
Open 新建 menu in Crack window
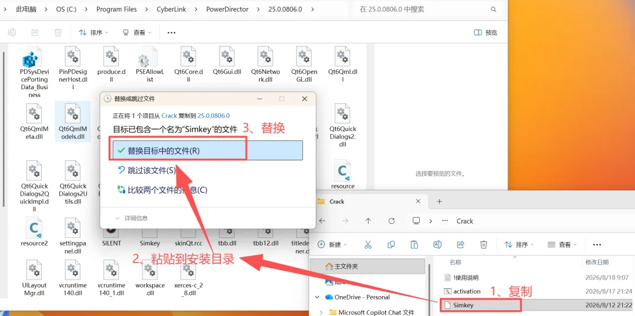pos(332,244)
